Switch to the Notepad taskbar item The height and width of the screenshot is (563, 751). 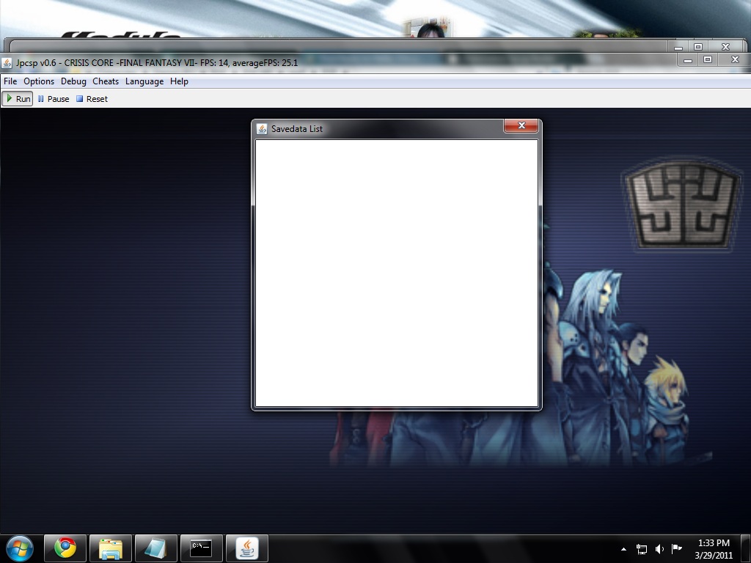coord(155,548)
